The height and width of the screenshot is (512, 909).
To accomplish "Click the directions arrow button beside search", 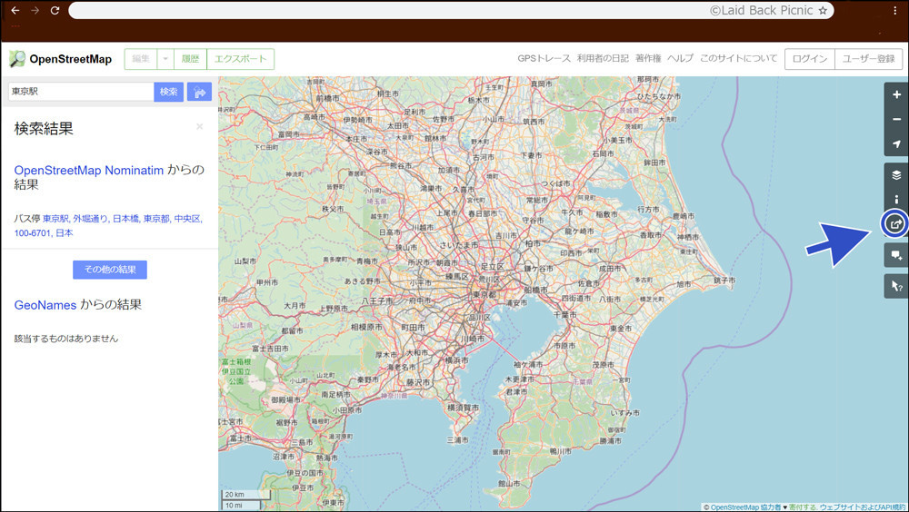I will tap(199, 92).
